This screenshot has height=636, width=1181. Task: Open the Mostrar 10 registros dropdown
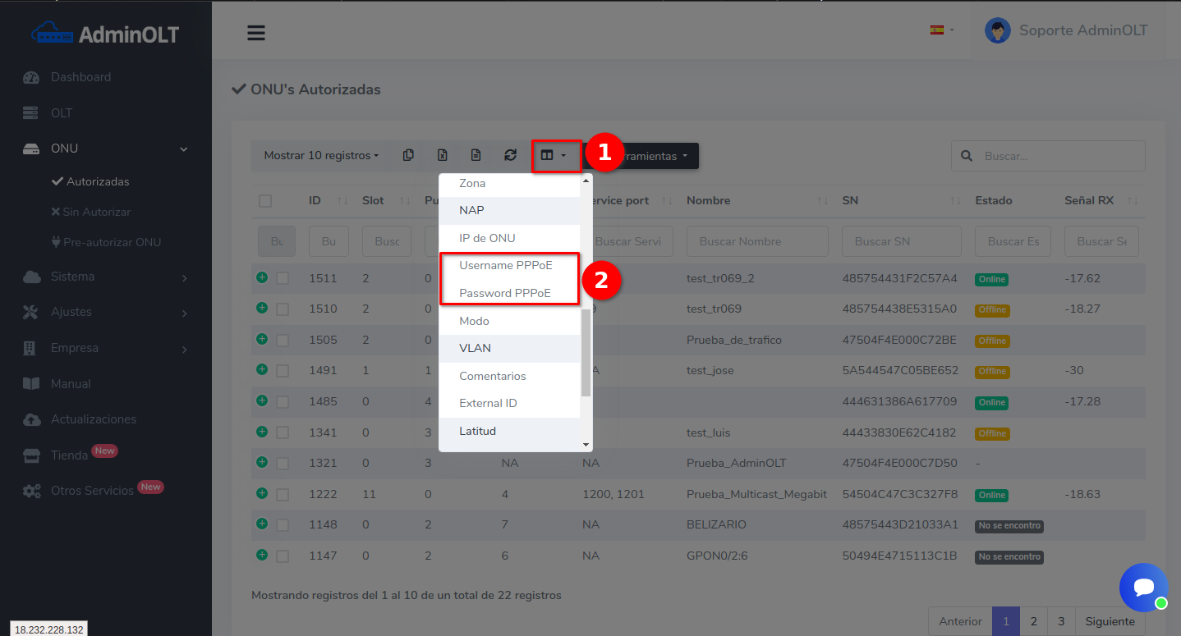[x=321, y=155]
